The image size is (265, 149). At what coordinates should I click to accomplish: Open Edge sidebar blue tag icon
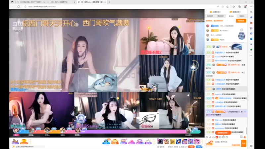251,17
